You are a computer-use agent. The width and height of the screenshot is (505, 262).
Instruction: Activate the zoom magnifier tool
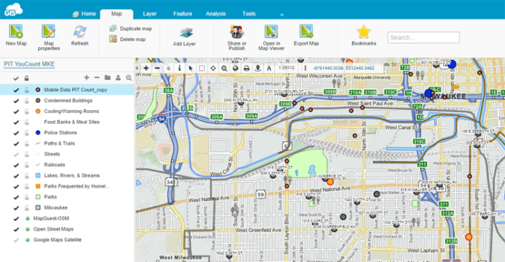click(x=224, y=68)
